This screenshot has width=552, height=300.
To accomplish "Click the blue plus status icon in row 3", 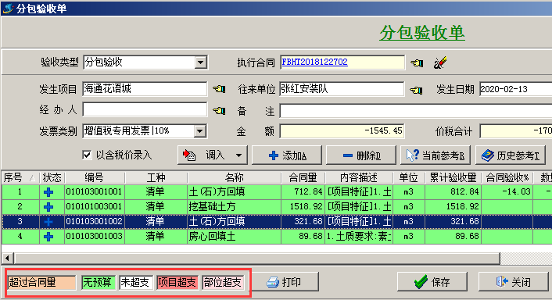I will point(48,222).
